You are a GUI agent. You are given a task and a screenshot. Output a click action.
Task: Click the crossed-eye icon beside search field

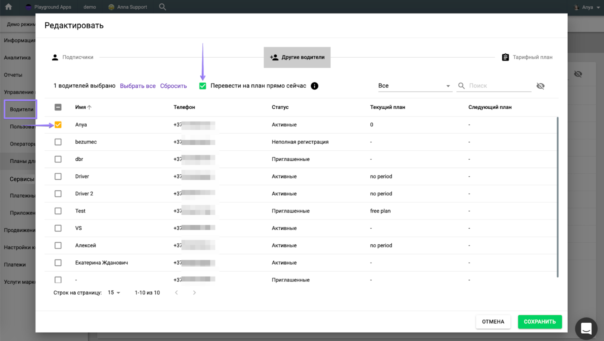pyautogui.click(x=540, y=86)
